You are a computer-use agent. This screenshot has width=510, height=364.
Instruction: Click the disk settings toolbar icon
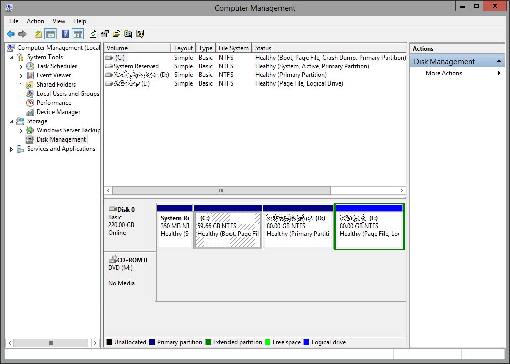pyautogui.click(x=140, y=34)
